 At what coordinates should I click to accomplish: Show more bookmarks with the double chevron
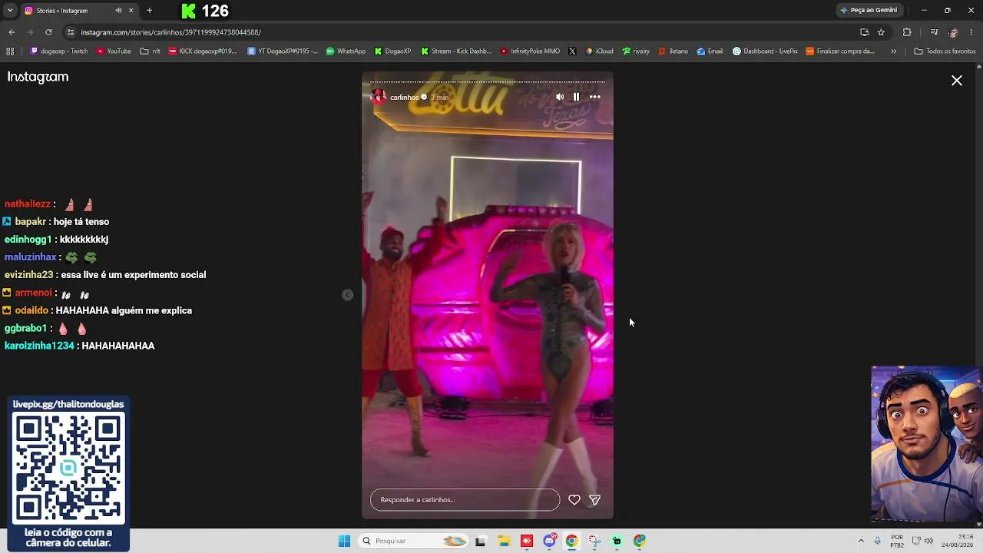coord(893,51)
